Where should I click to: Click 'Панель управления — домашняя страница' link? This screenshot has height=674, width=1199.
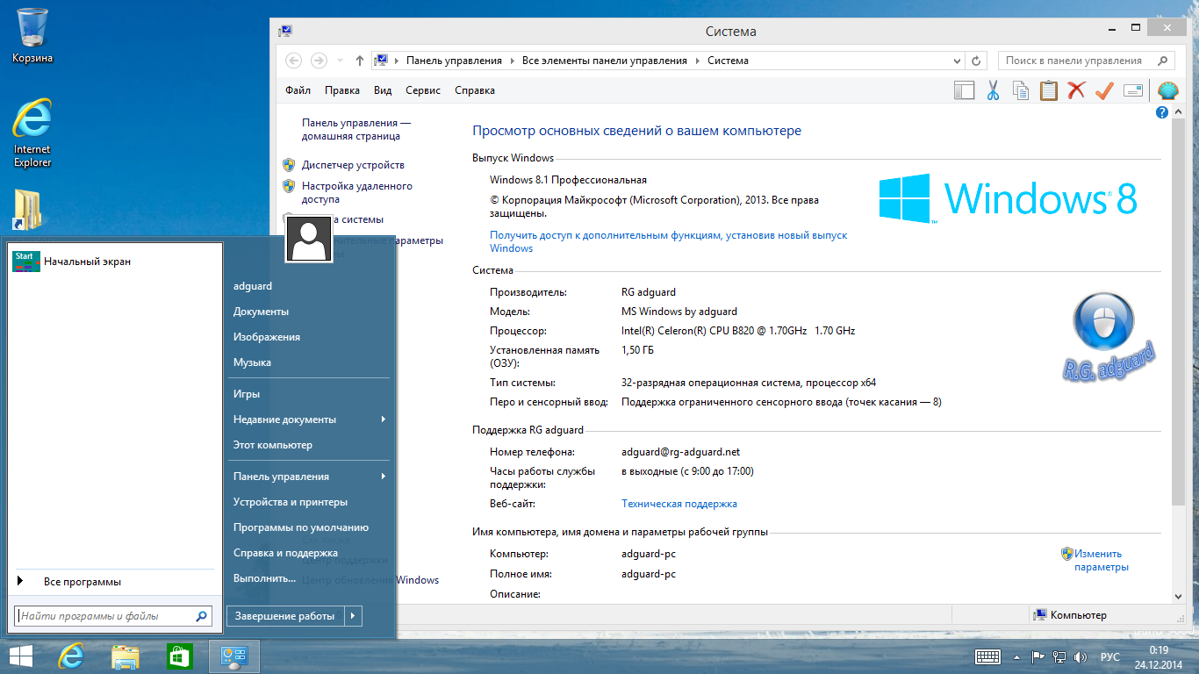pos(356,130)
